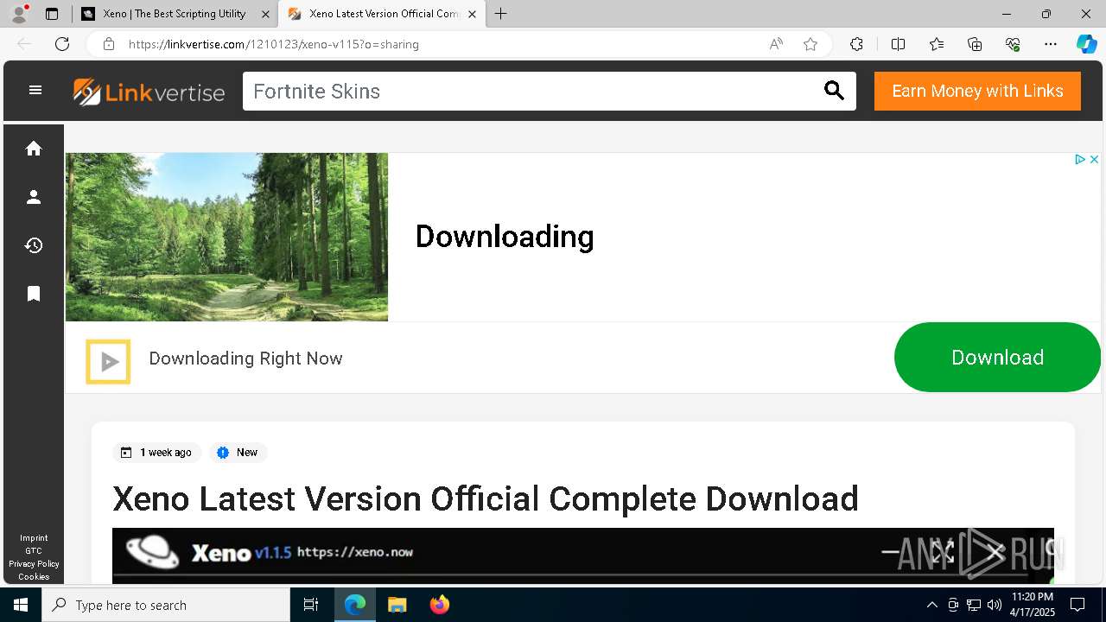Open Firefox from taskbar
The image size is (1106, 622).
pos(439,605)
